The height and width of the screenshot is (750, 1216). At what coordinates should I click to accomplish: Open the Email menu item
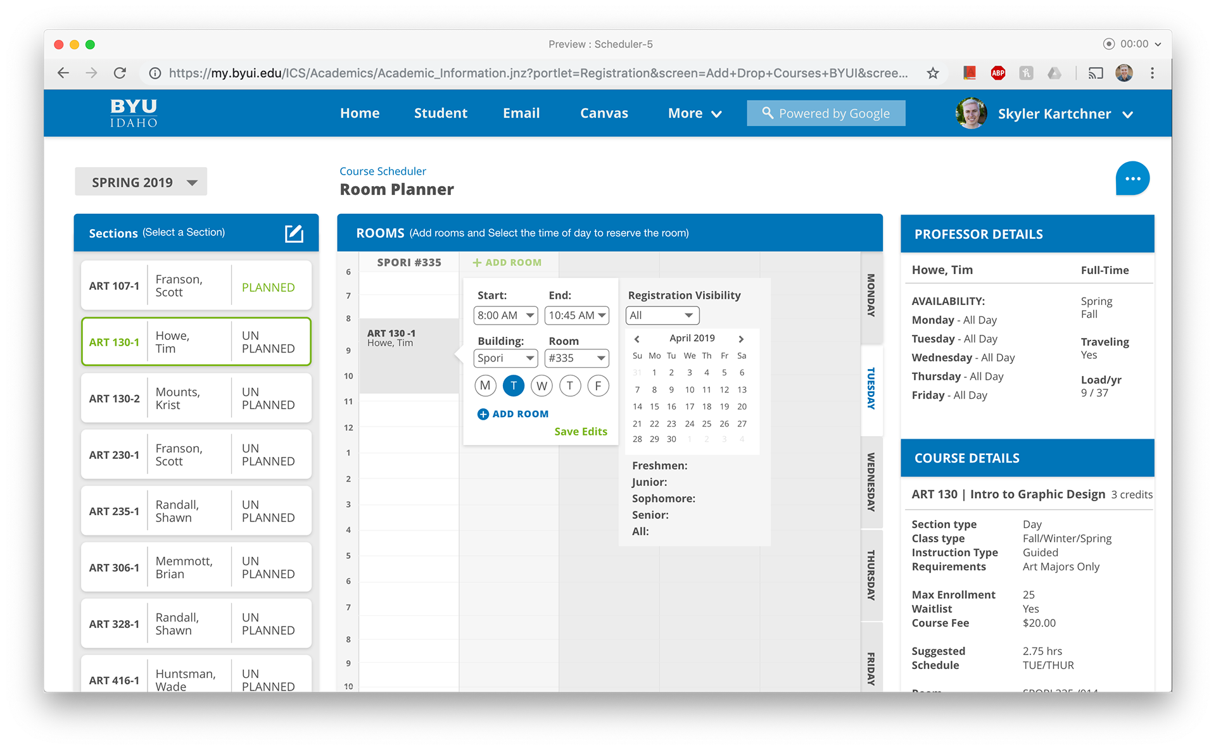coord(521,113)
